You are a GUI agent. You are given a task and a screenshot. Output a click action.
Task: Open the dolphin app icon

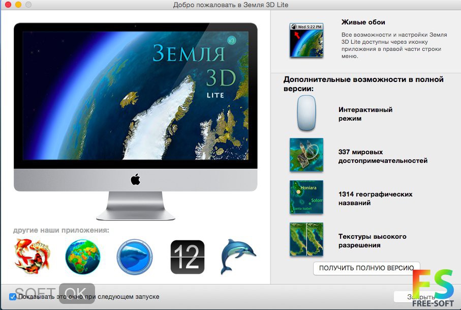coord(238,256)
